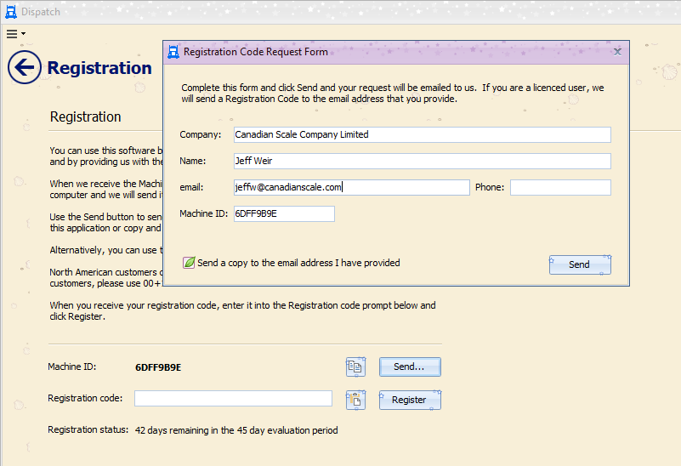Click the Send... button next to Machine ID
The image size is (681, 466).
tap(410, 367)
